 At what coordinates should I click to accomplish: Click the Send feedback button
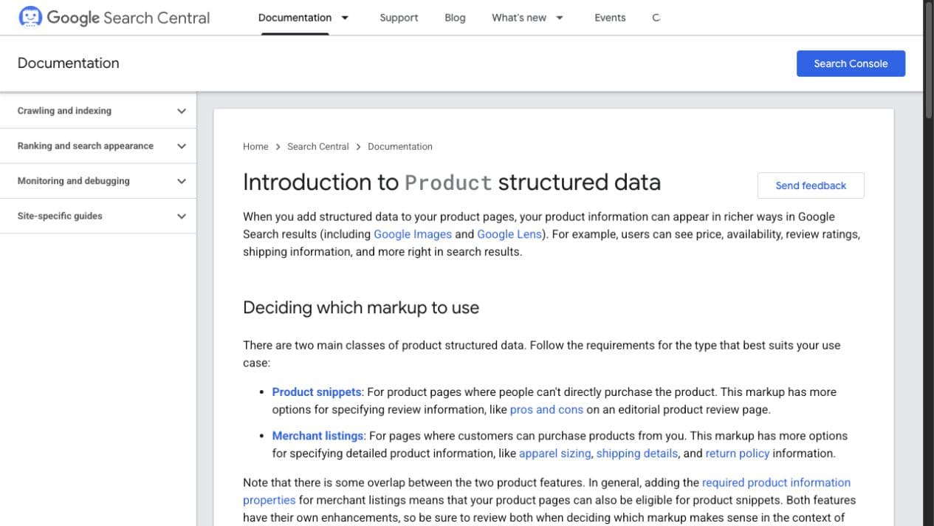coord(811,185)
